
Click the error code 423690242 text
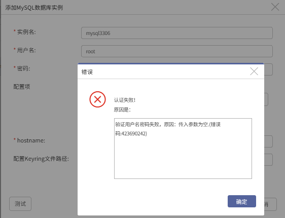pyautogui.click(x=134, y=134)
